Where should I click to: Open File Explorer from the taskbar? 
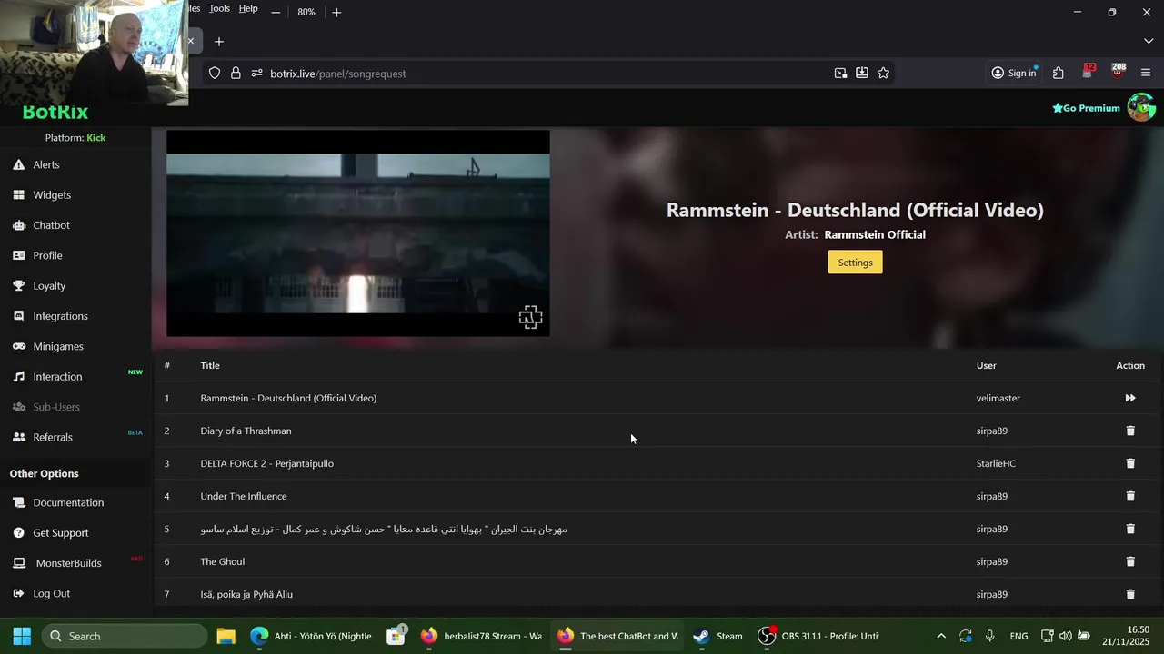(226, 636)
